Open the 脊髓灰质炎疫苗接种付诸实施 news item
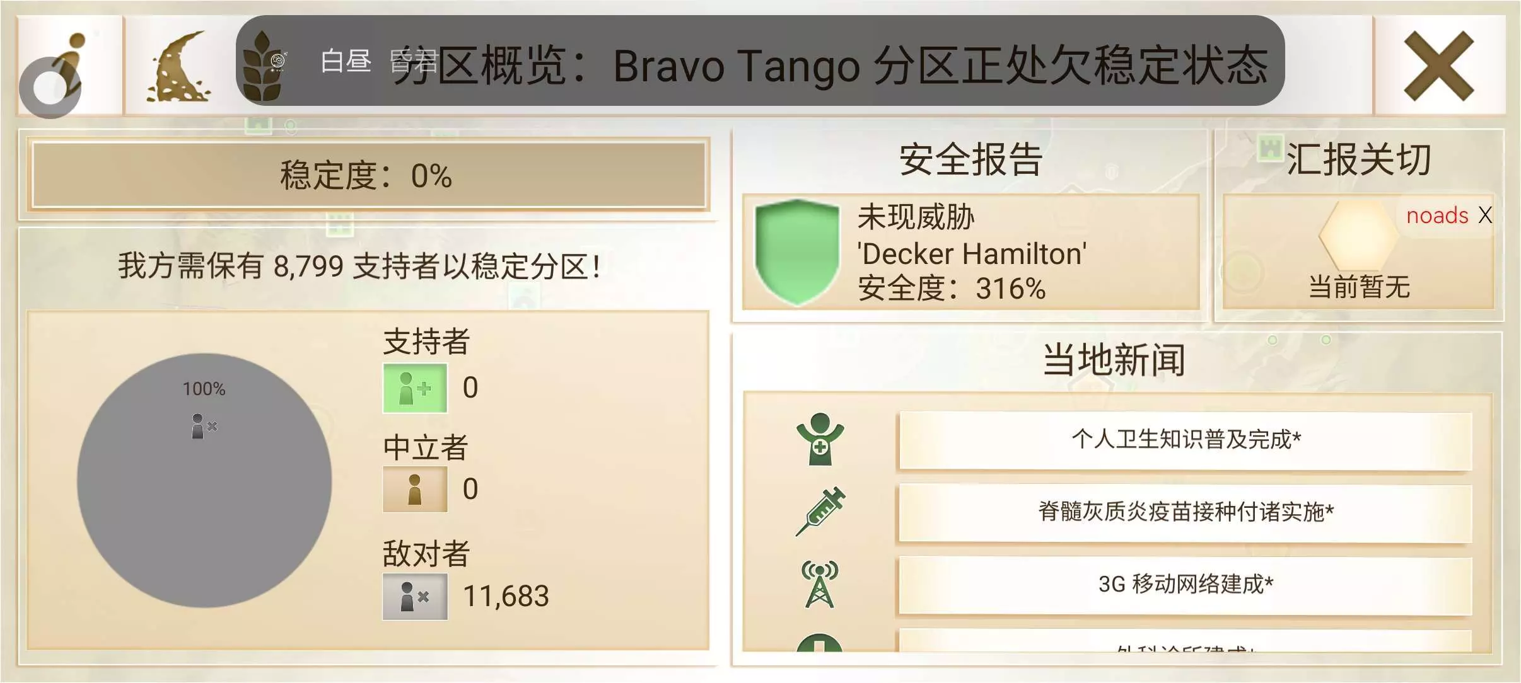Screen dimensions: 1521x683 (x=1186, y=512)
